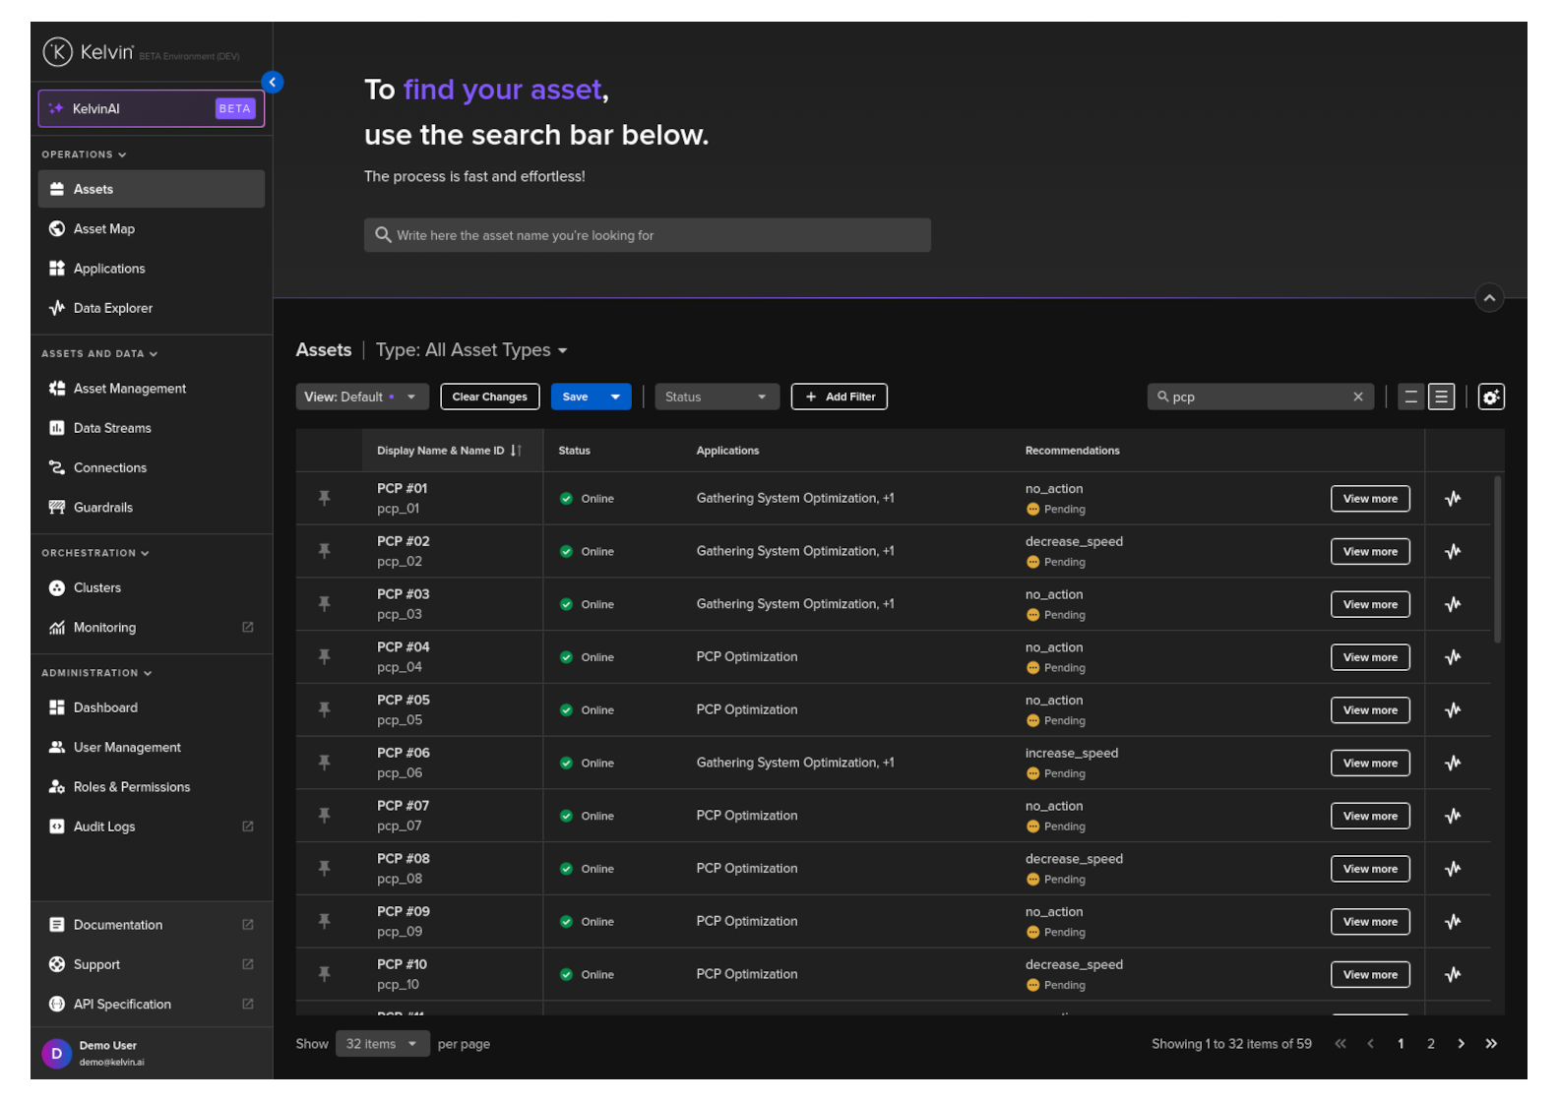Open Audit Logs in the sidebar
The image size is (1559, 1102).
104,826
